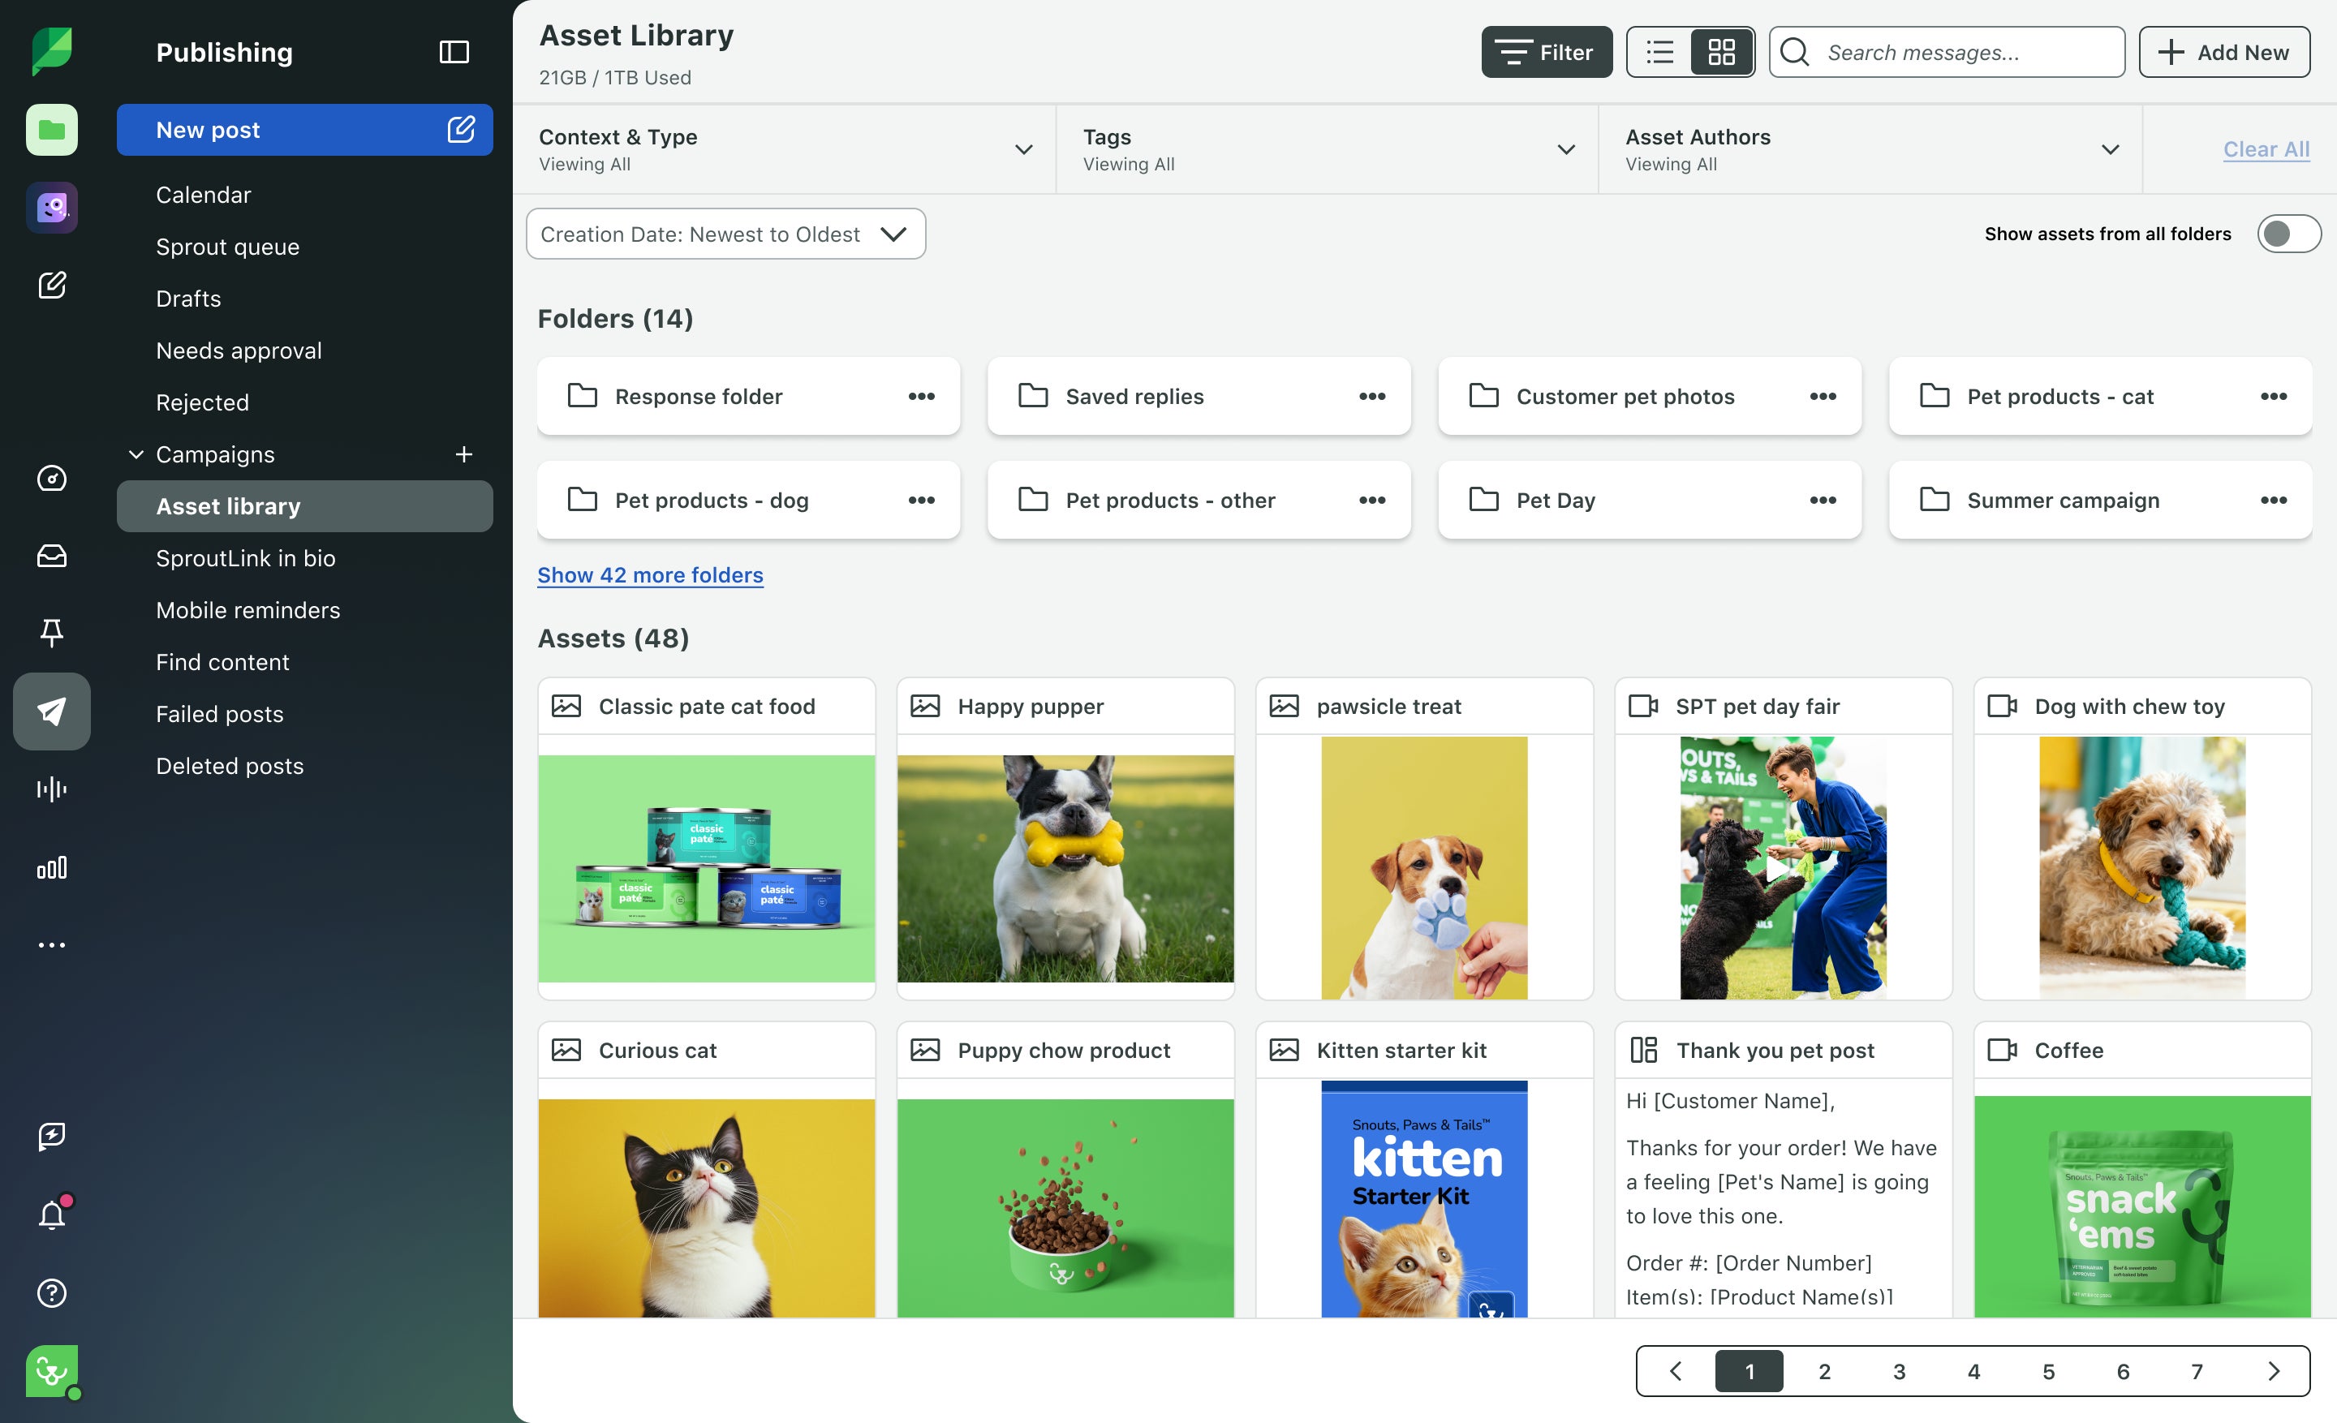Open the SPT pet day fair video
Image resolution: width=2337 pixels, height=1423 pixels.
click(x=1782, y=867)
